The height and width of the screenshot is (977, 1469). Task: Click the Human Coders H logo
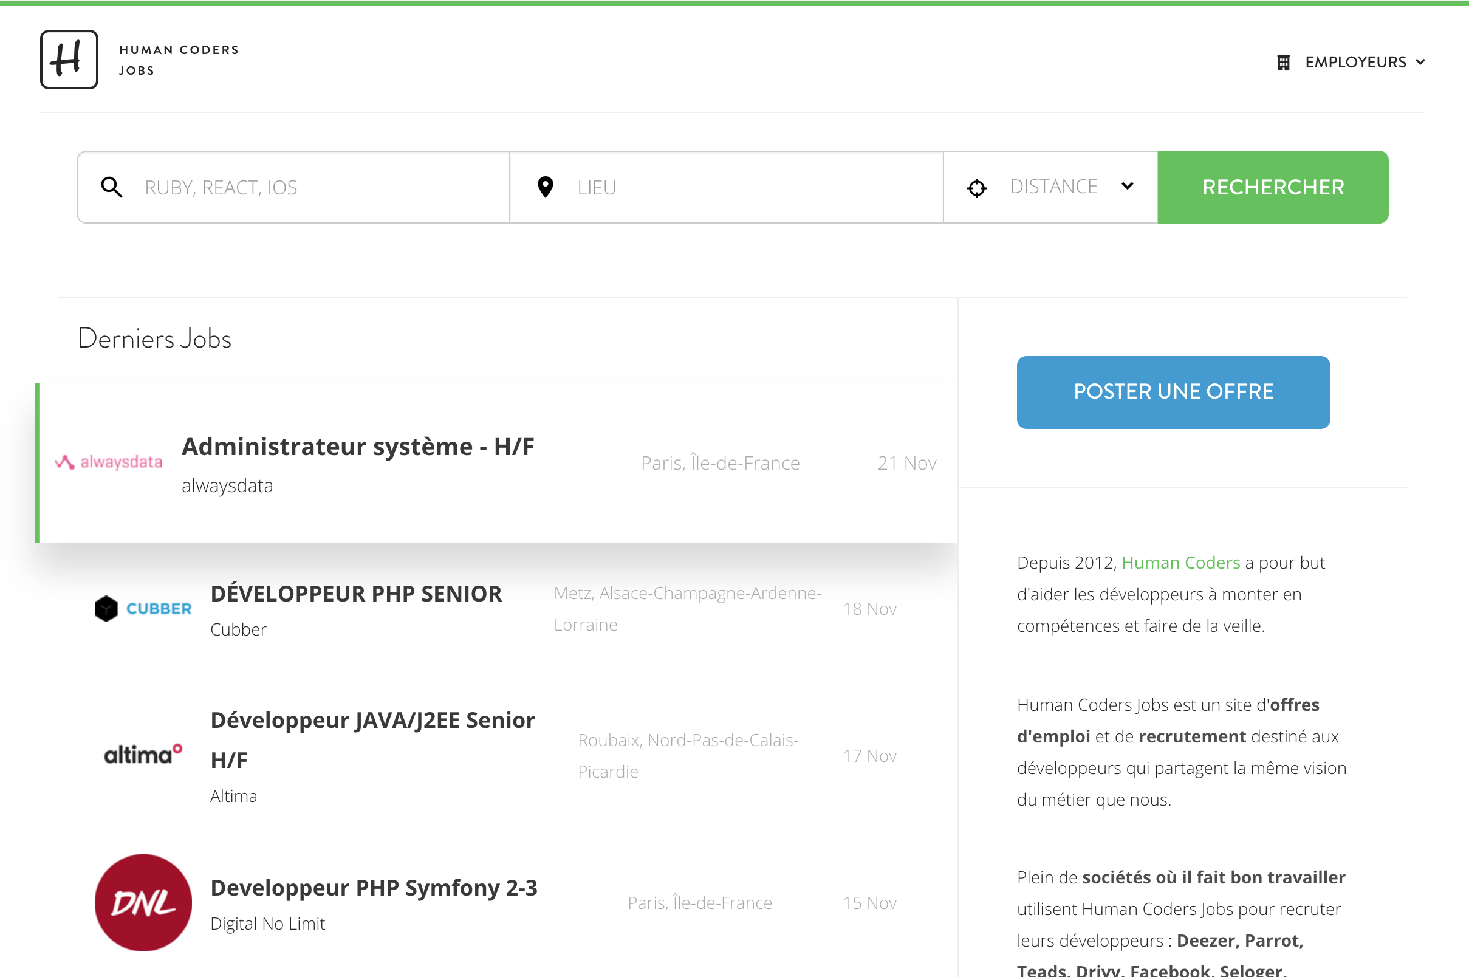(x=69, y=60)
